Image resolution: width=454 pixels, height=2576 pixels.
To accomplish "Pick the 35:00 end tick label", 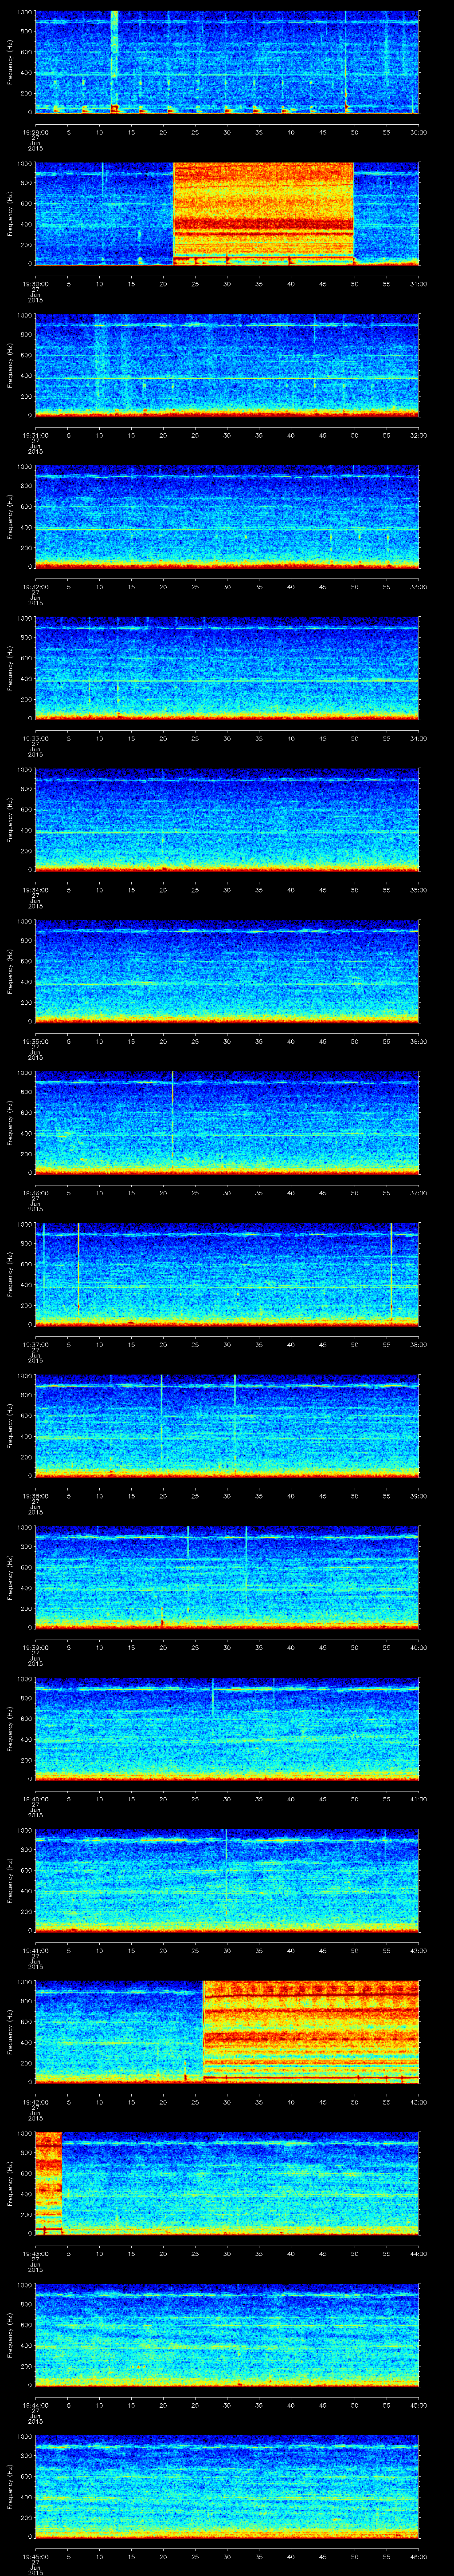I will [418, 890].
